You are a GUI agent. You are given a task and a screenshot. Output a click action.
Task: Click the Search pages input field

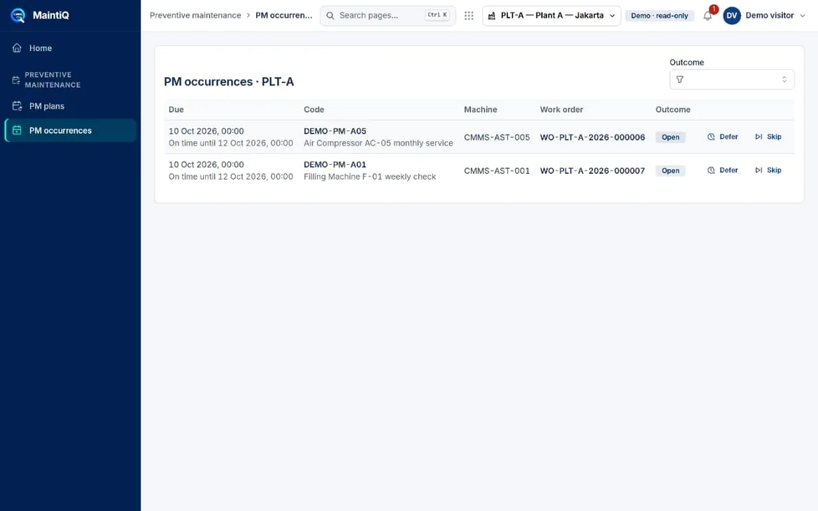point(388,16)
